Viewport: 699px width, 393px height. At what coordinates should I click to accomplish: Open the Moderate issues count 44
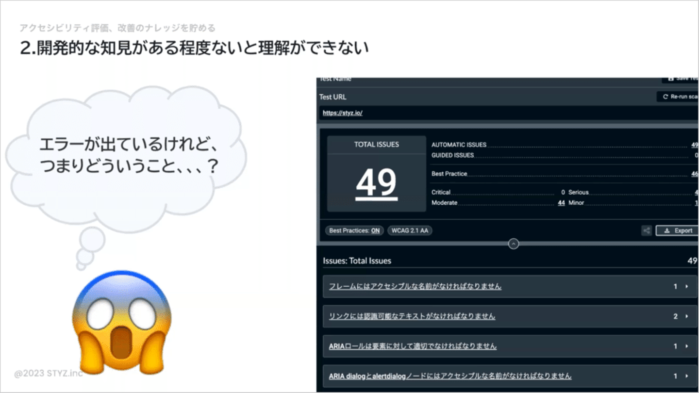pos(561,203)
